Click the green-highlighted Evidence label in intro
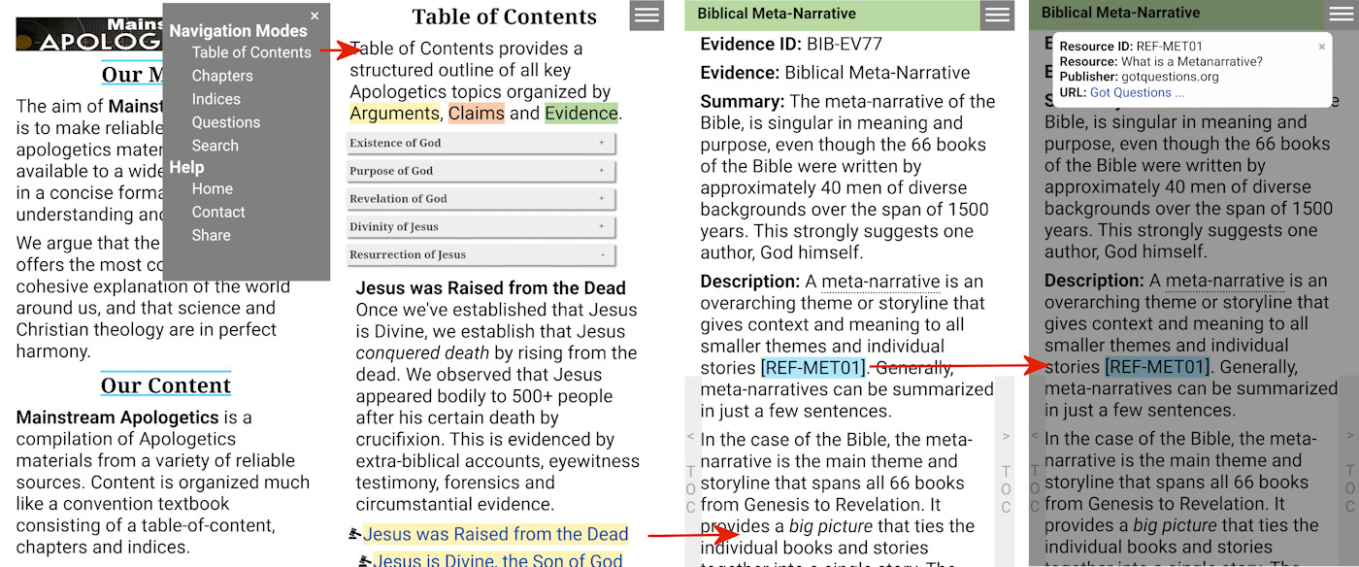This screenshot has height=567, width=1359. 580,114
